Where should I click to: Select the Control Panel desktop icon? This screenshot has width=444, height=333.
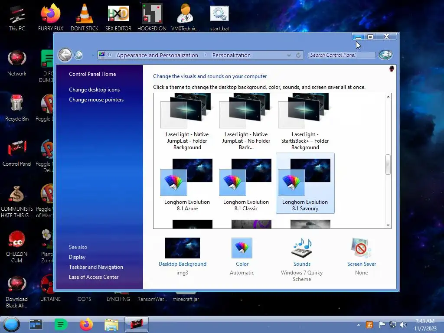[x=17, y=153]
